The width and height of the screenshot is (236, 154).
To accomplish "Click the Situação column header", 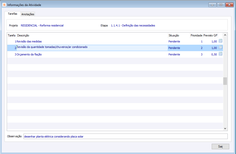I will click(x=179, y=35).
